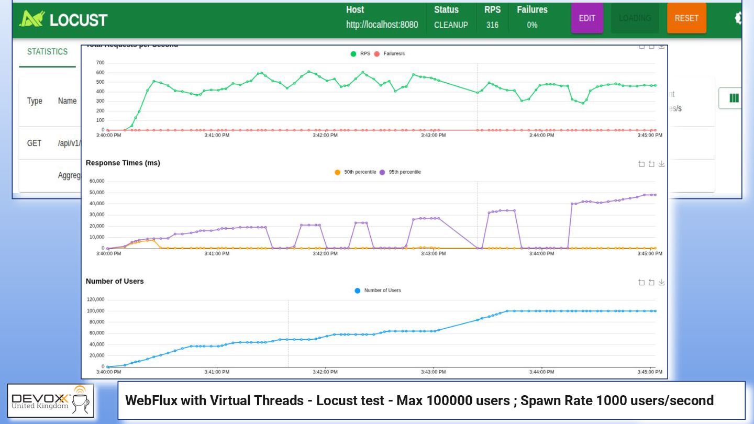
Task: Click the Devoxx United Kingdom logo
Action: 51,401
